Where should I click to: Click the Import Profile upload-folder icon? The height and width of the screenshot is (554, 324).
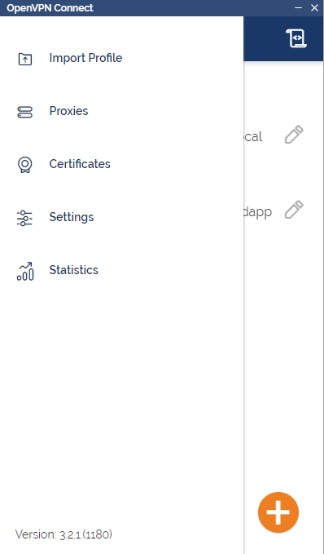25,59
